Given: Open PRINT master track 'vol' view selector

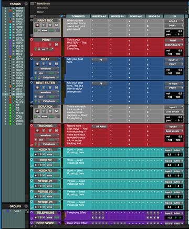Looking at the screenshot, I should (45, 49).
